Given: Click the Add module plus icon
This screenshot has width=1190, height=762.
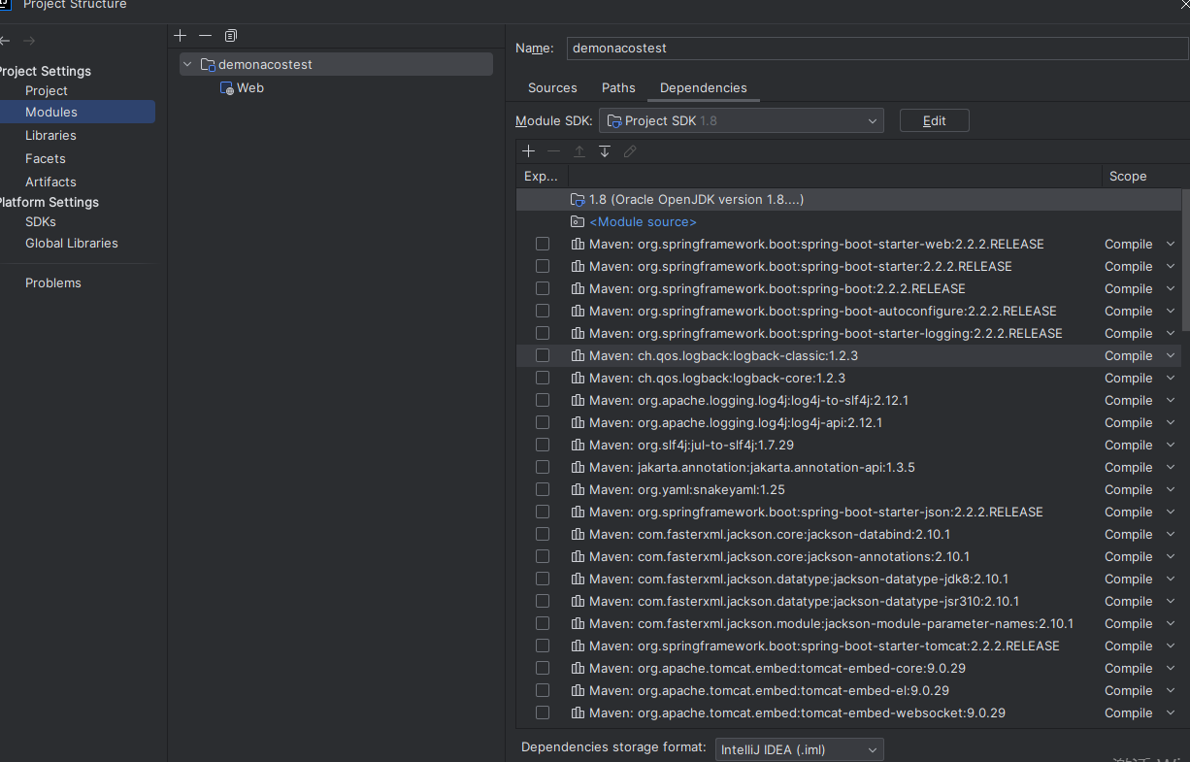Looking at the screenshot, I should coord(180,36).
